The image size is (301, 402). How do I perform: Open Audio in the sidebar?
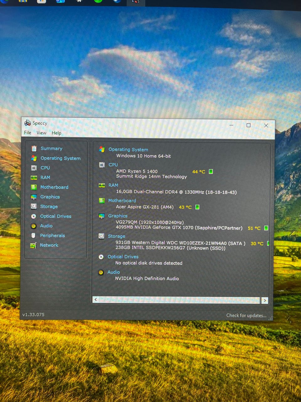[x=46, y=226]
